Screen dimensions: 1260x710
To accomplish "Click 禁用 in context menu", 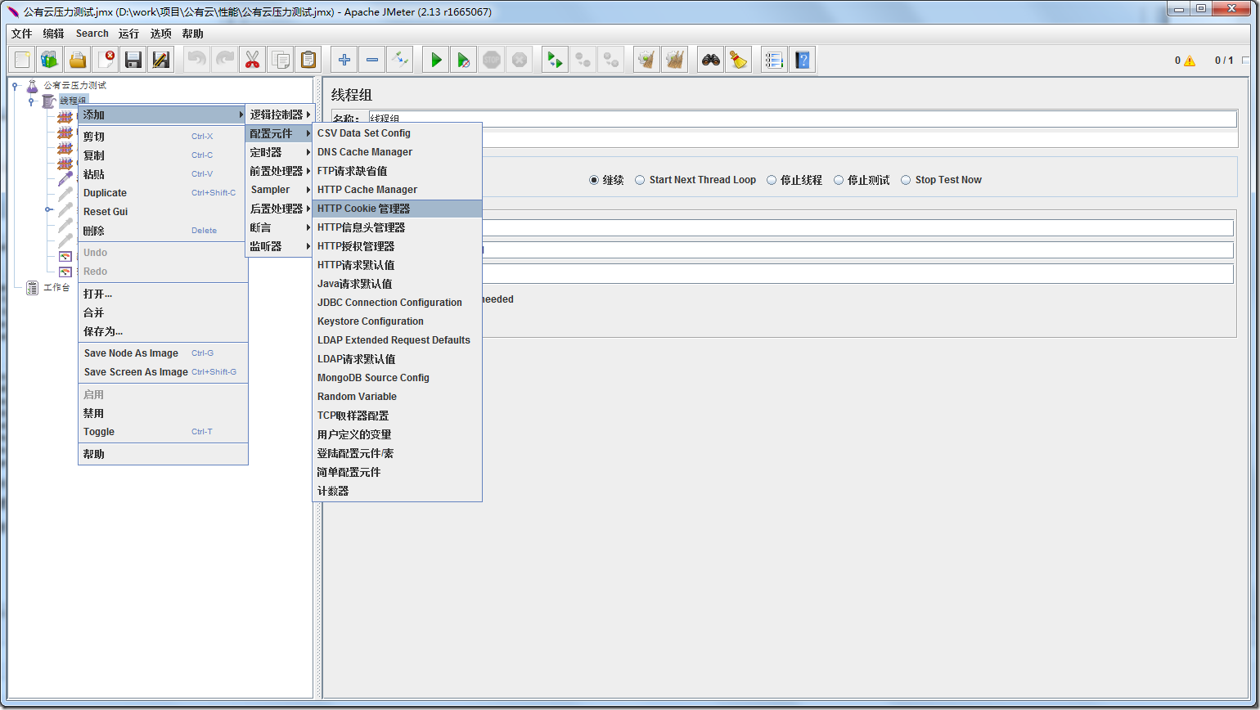I will coord(163,413).
